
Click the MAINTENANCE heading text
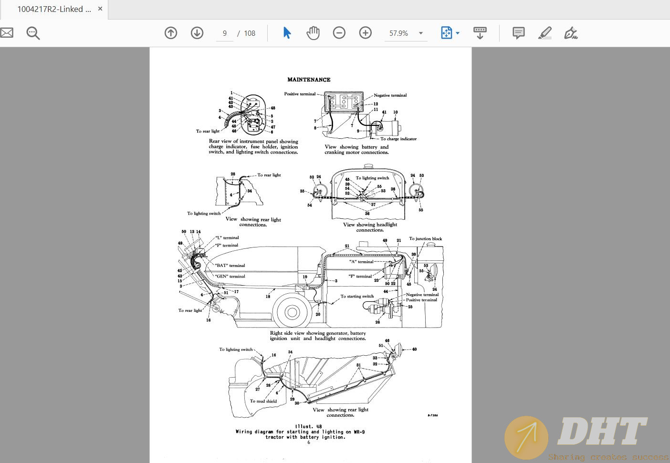(x=309, y=80)
